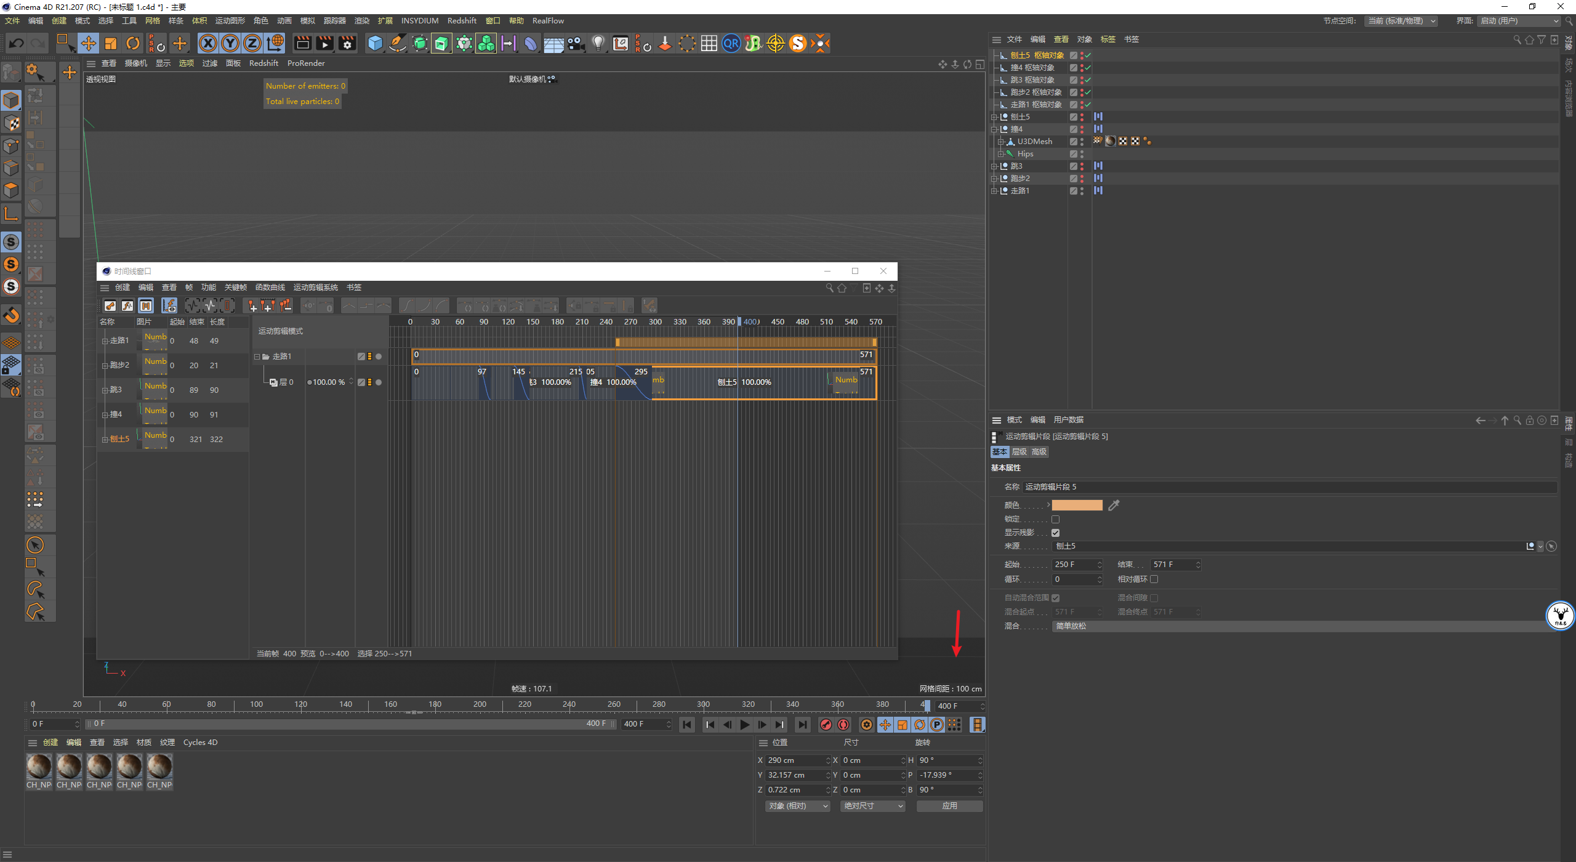Expand the 跳3 object in the object tree

[994, 166]
